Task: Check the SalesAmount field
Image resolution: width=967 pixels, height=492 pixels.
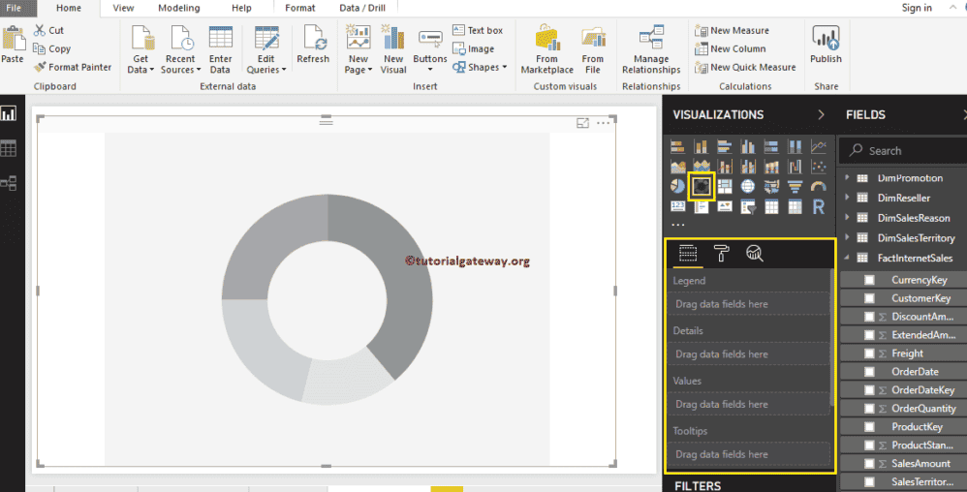Action: click(869, 464)
